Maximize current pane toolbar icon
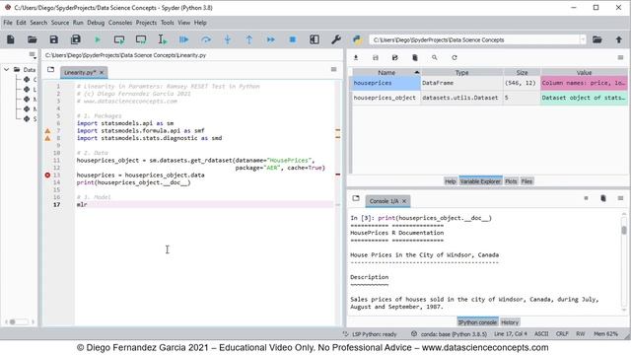The height and width of the screenshot is (355, 631). click(x=315, y=39)
